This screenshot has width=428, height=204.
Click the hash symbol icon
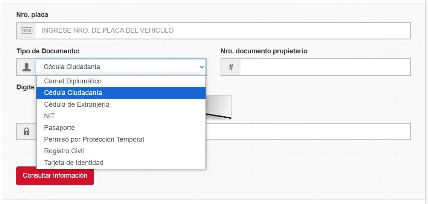[231, 67]
